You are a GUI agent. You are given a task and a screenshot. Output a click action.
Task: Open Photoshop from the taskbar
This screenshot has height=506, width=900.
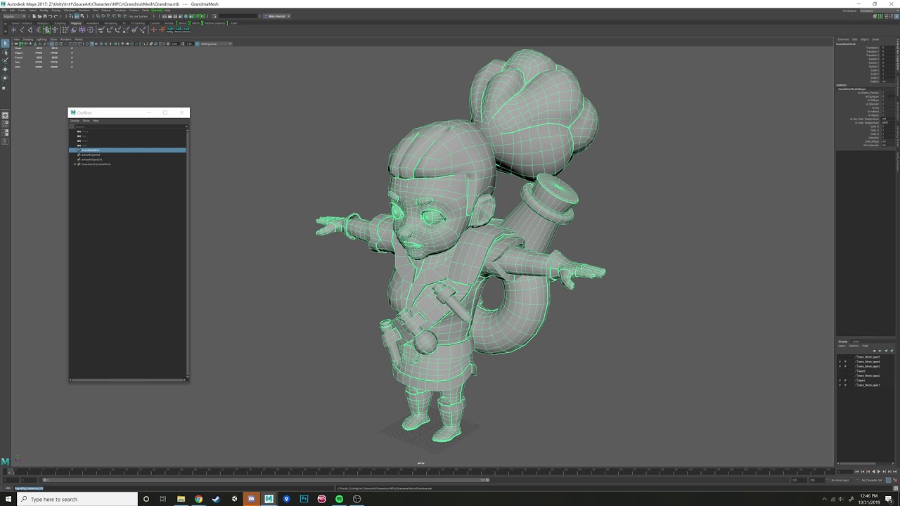304,499
